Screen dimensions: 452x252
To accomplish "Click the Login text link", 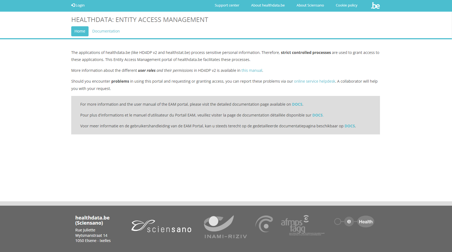I will pyautogui.click(x=80, y=5).
